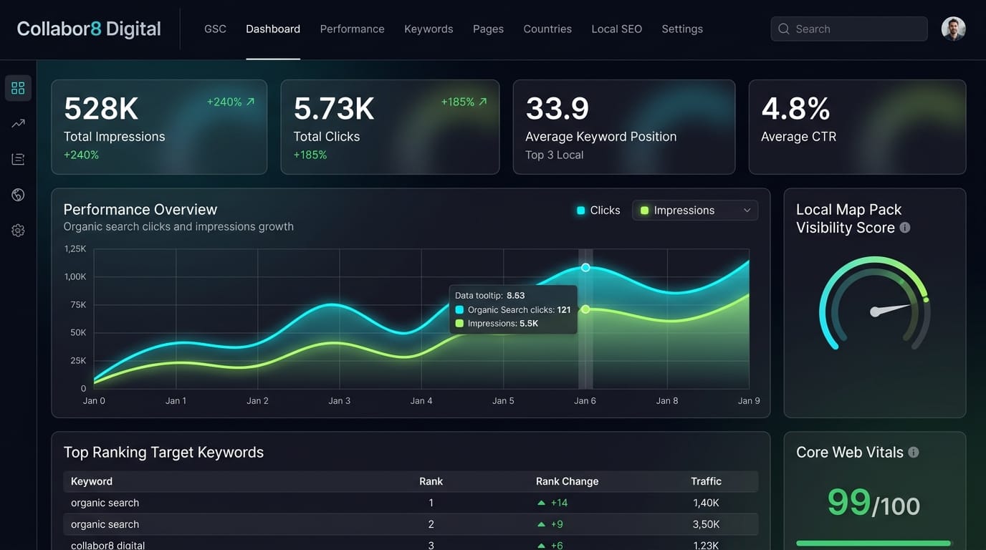Click the 528K Total Impressions value
Screen dimensions: 986x550
pos(101,109)
